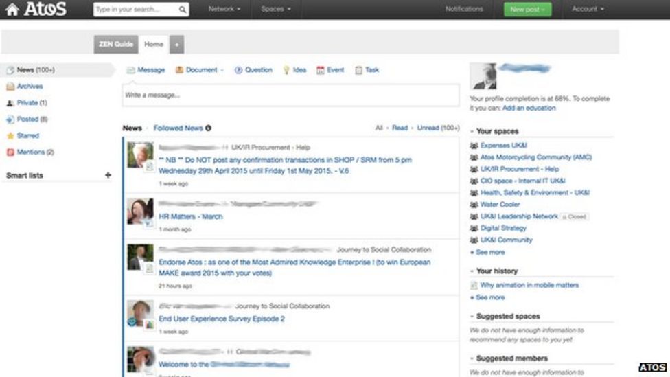Open the Water Cooler space

point(500,205)
